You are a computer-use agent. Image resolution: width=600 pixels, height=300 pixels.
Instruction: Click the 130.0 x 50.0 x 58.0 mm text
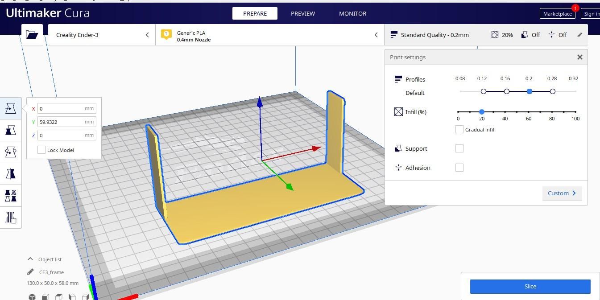click(53, 283)
